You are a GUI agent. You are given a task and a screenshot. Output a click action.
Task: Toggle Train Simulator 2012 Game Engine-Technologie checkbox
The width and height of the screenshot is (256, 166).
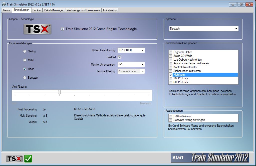point(62,29)
